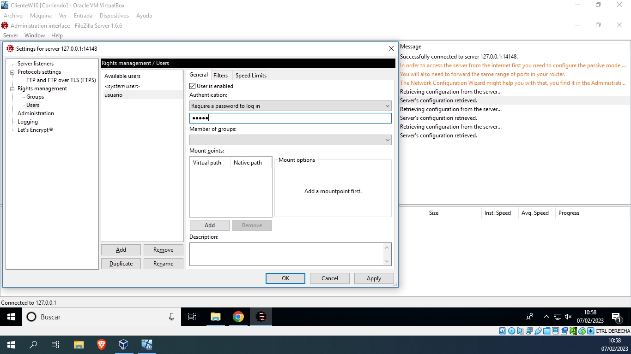Click VirtualBox network adapters status icon
This screenshot has width=631, height=354.
[529, 331]
